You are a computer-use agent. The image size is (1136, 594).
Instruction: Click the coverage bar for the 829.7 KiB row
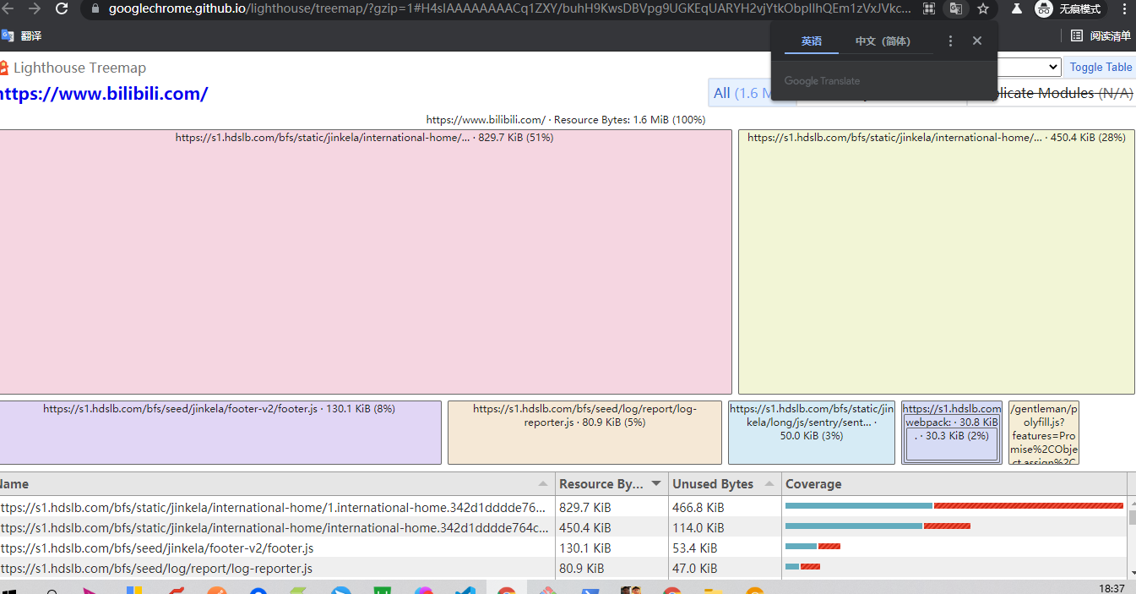click(x=954, y=505)
